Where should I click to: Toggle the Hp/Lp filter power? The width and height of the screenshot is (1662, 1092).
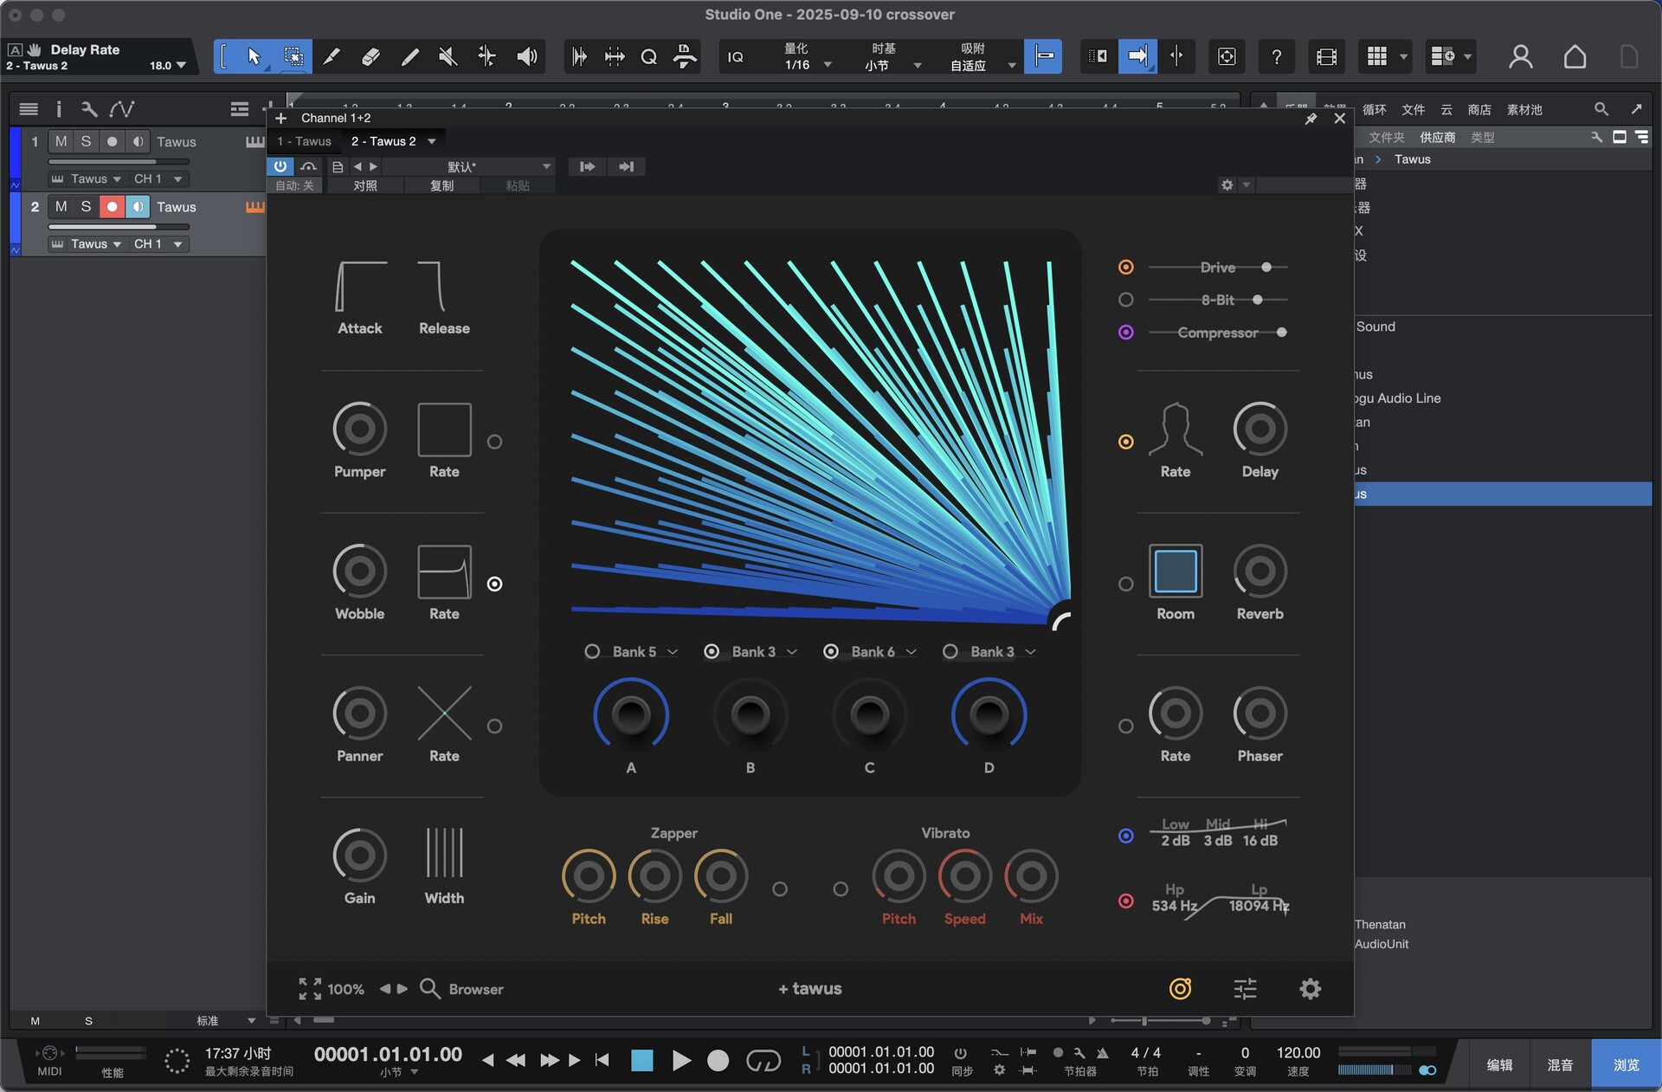coord(1125,901)
